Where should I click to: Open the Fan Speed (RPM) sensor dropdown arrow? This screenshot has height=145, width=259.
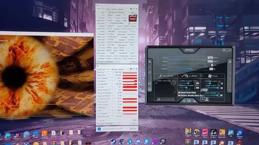113,84
